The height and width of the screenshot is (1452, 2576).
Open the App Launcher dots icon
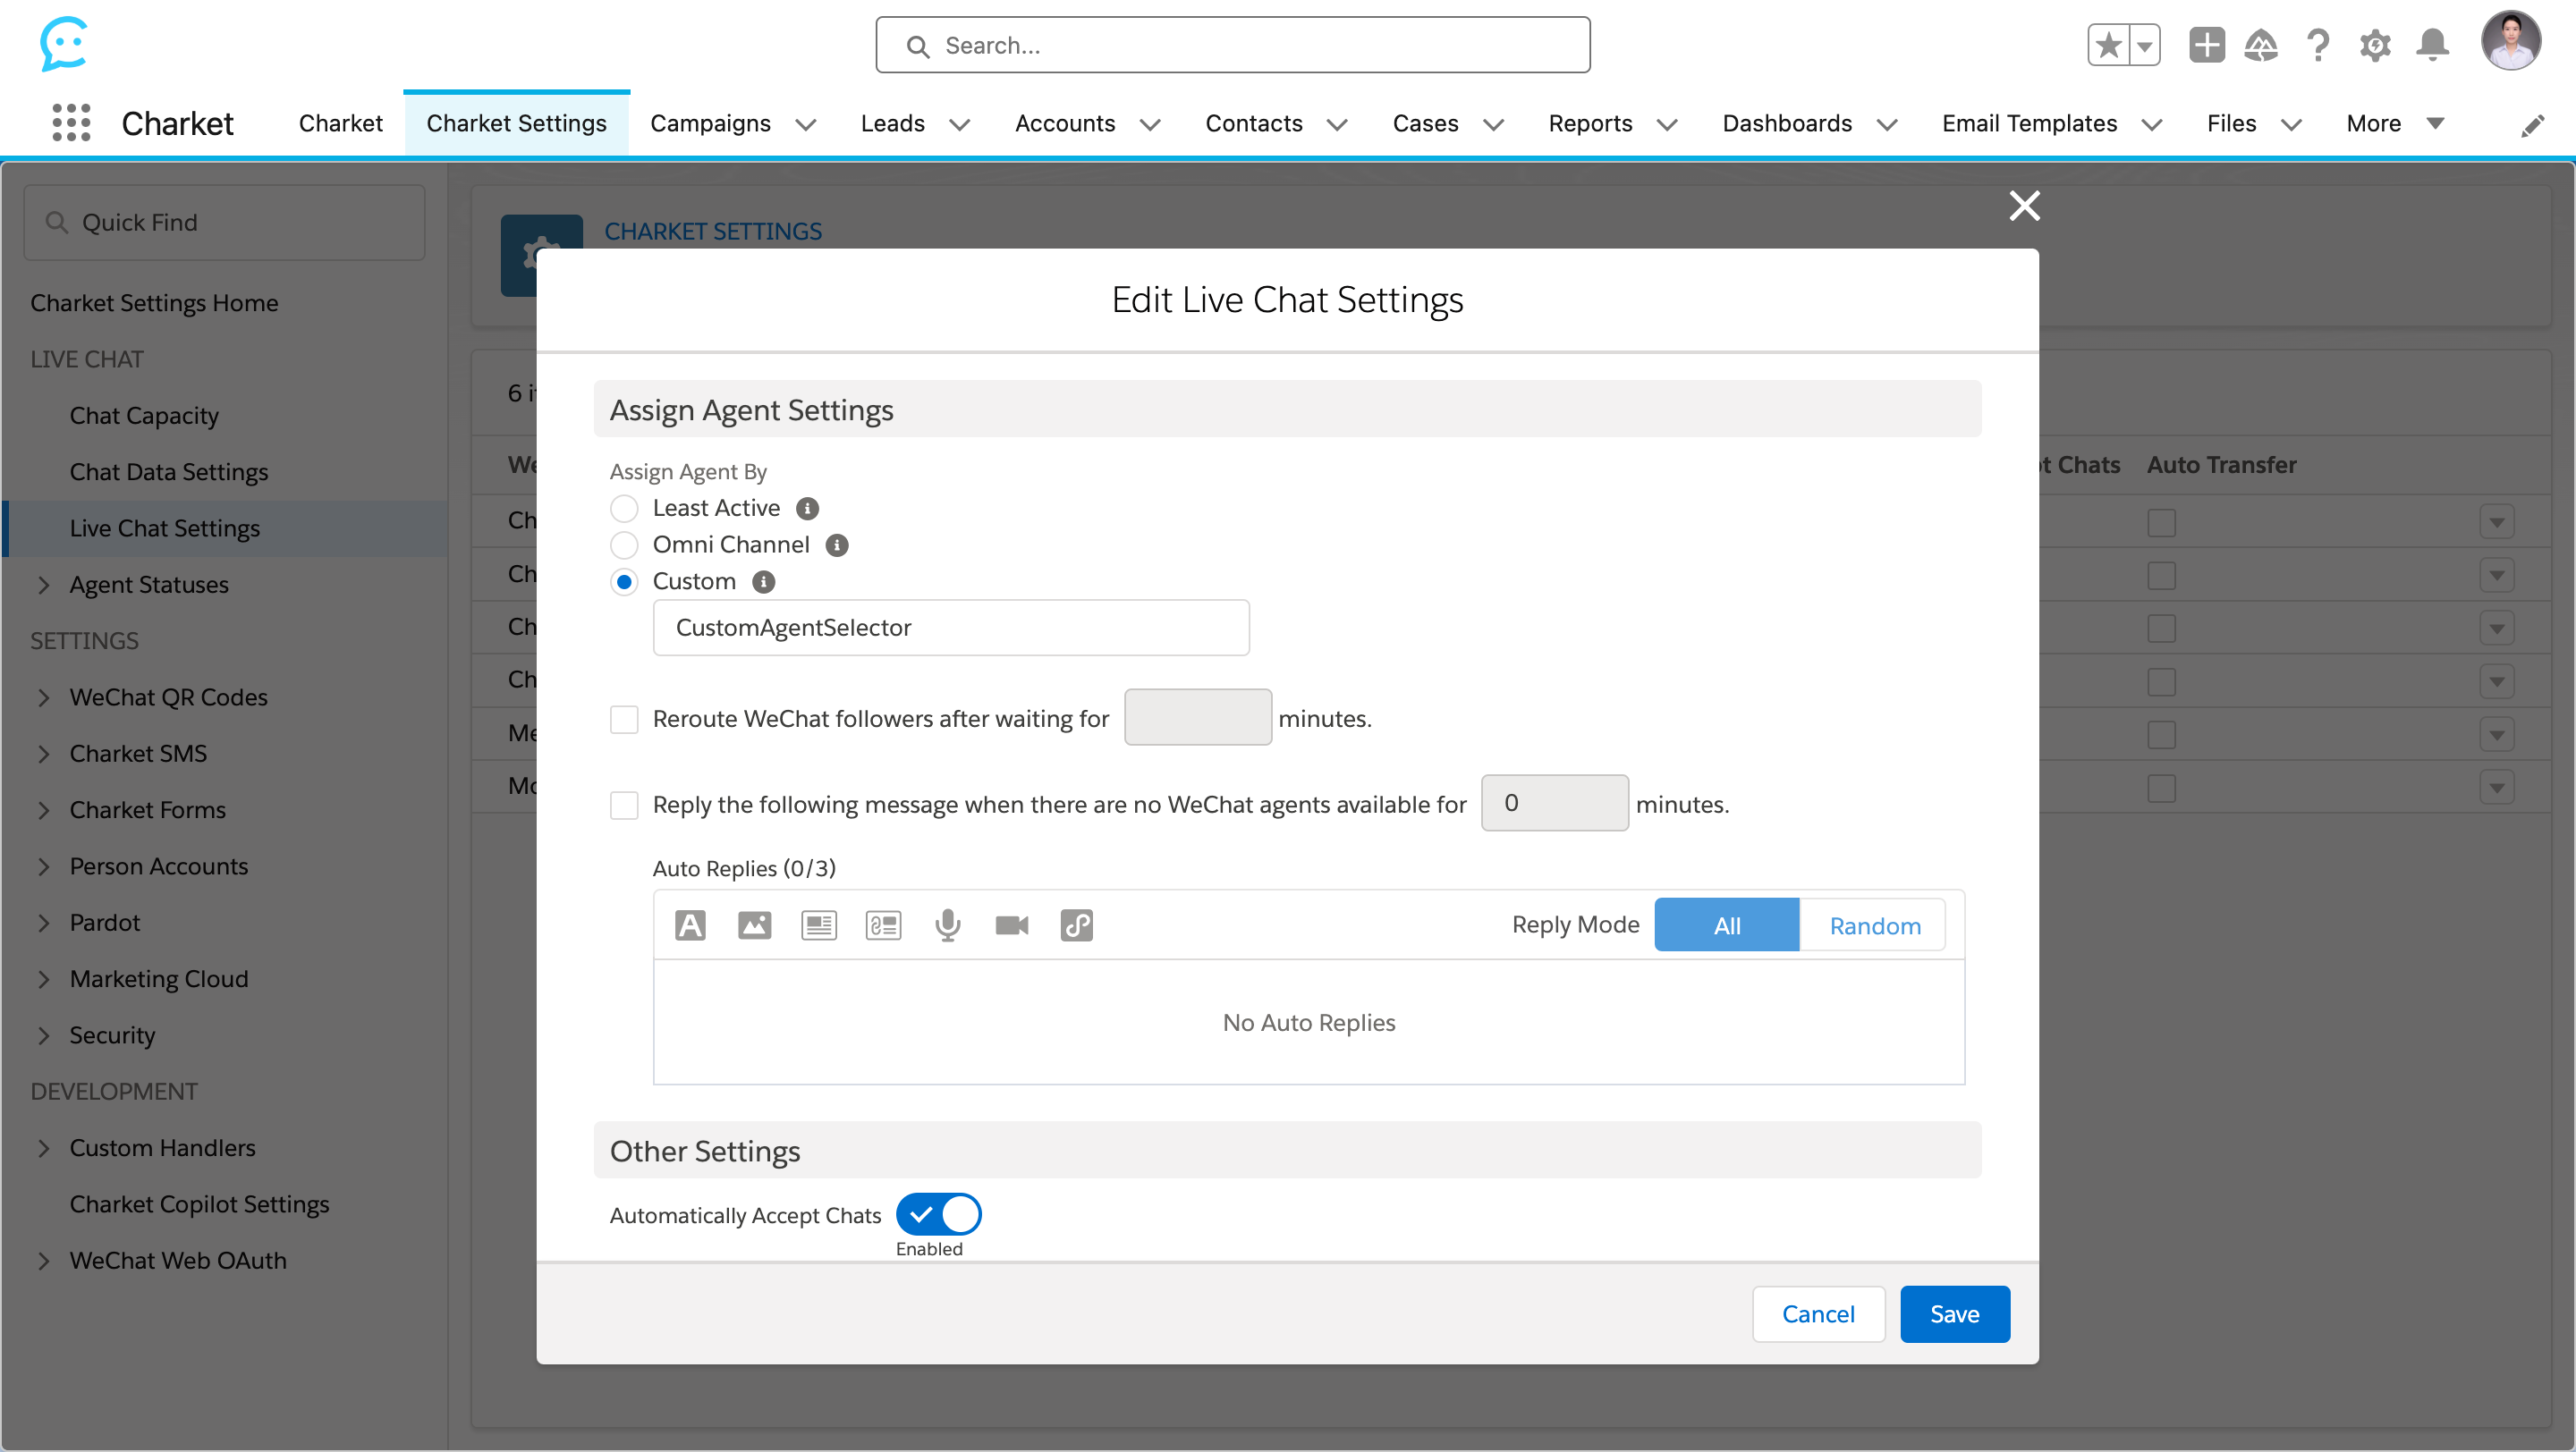pos(71,122)
